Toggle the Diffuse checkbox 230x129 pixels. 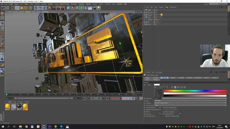click(160, 112)
